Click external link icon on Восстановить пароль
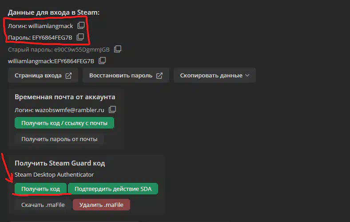The width and height of the screenshot is (350, 222). coord(159,76)
